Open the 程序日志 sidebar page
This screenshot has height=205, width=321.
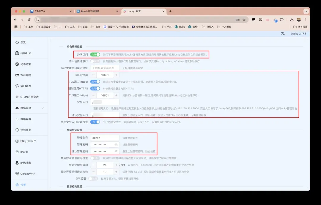[26, 53]
